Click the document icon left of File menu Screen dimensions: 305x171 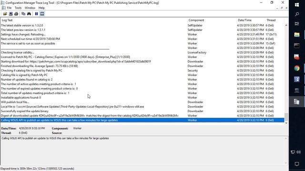[x=3, y=8]
